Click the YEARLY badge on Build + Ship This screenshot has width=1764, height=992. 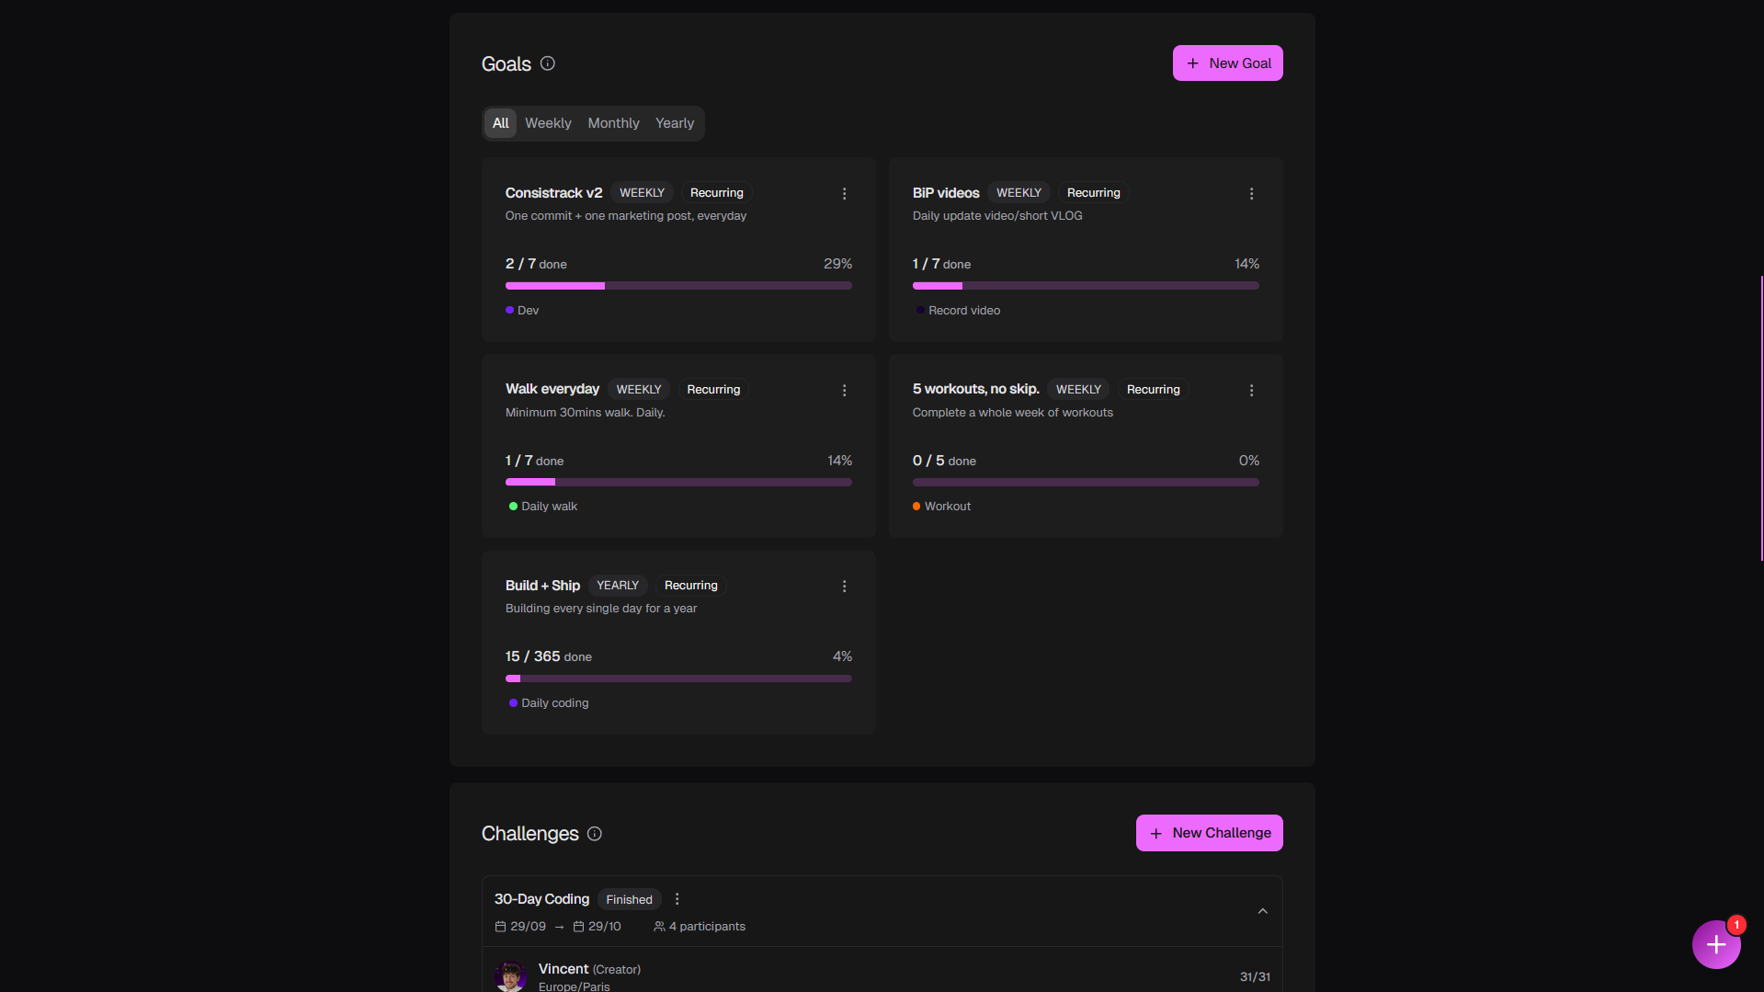pyautogui.click(x=618, y=586)
